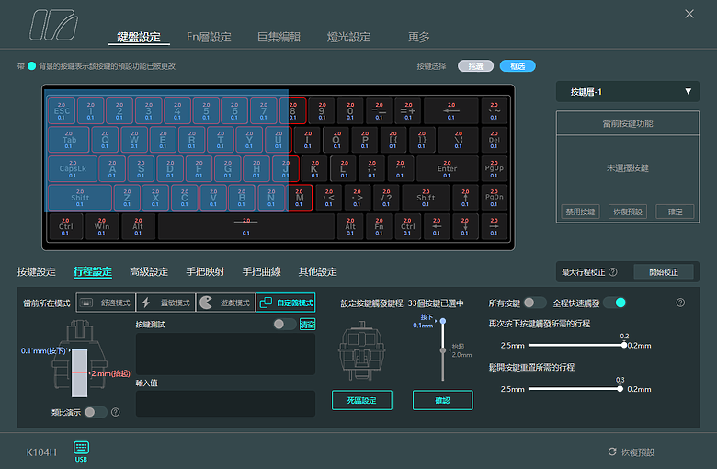Viewport: 717px width, 469px height.
Task: Open the Fn layer settings tab
Action: point(209,37)
